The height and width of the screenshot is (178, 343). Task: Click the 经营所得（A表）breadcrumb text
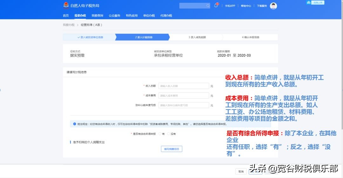point(91,25)
